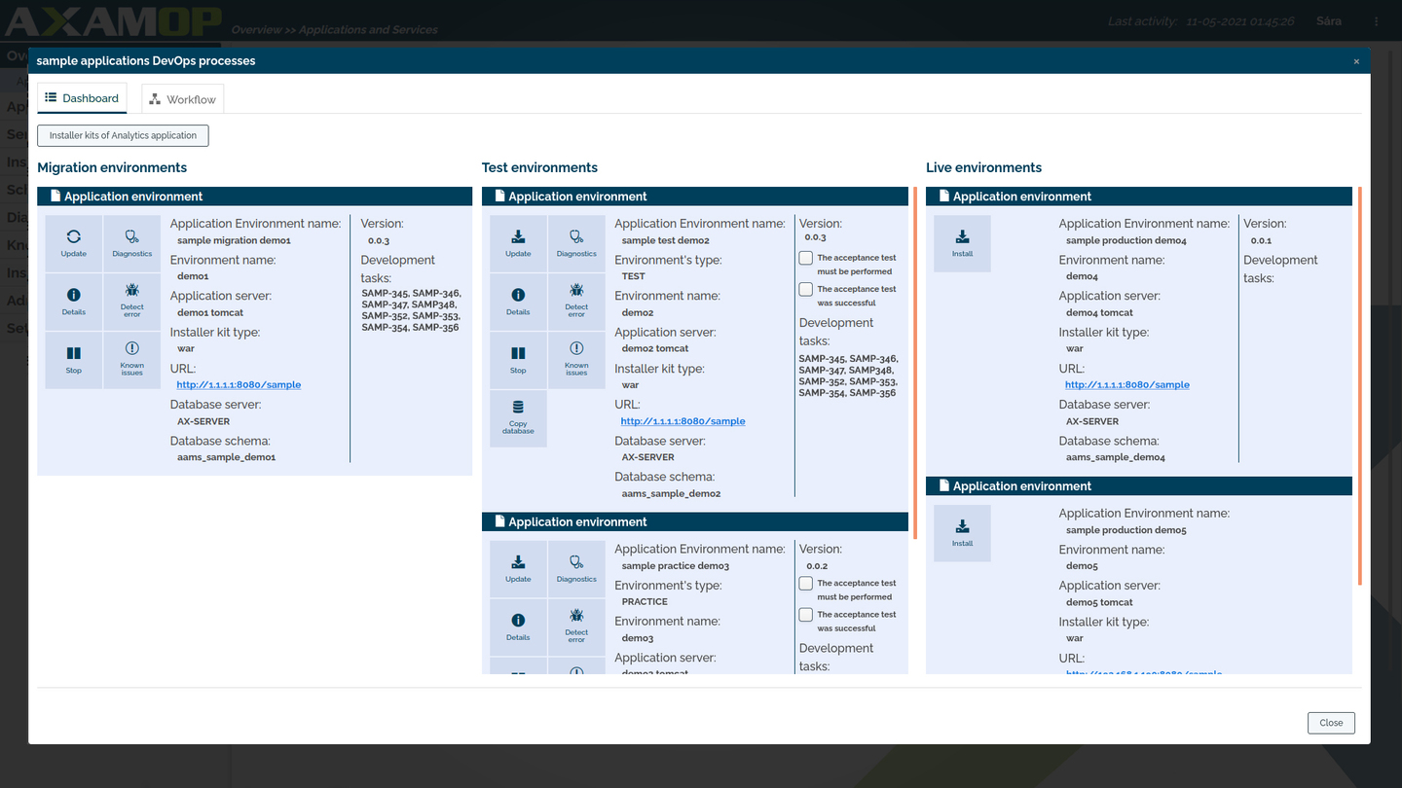This screenshot has width=1402, height=788.
Task: Click the 'aams_sample_demo2' database schema value
Action: point(671,494)
